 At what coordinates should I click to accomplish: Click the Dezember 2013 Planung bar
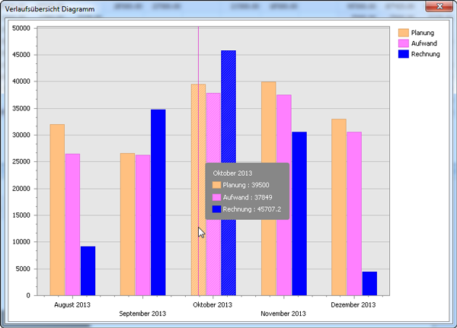tap(339, 207)
